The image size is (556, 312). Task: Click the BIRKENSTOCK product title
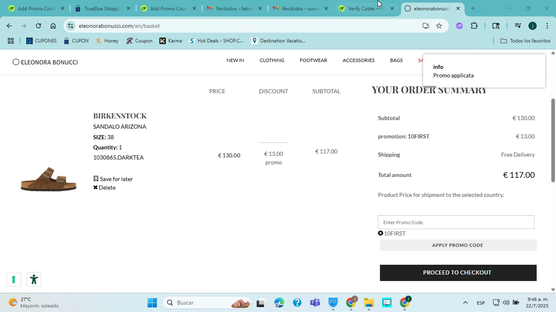(120, 116)
